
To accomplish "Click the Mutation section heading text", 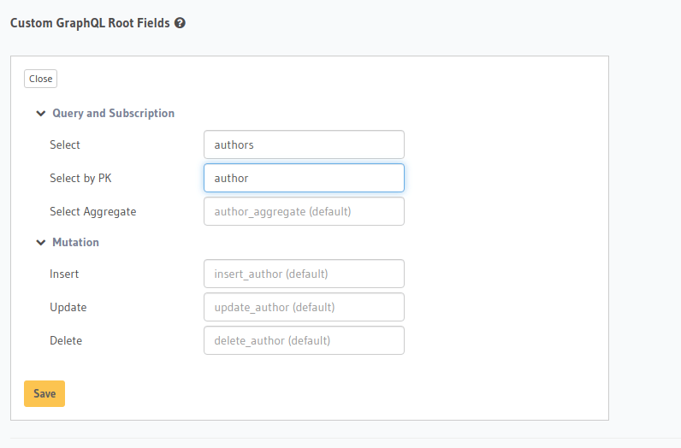I will pyautogui.click(x=75, y=242).
